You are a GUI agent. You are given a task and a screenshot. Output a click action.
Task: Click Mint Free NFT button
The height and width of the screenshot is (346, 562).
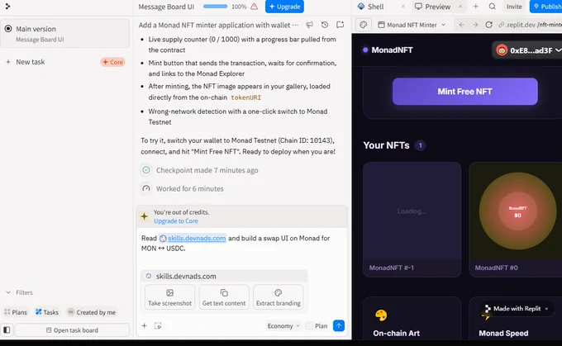464,92
